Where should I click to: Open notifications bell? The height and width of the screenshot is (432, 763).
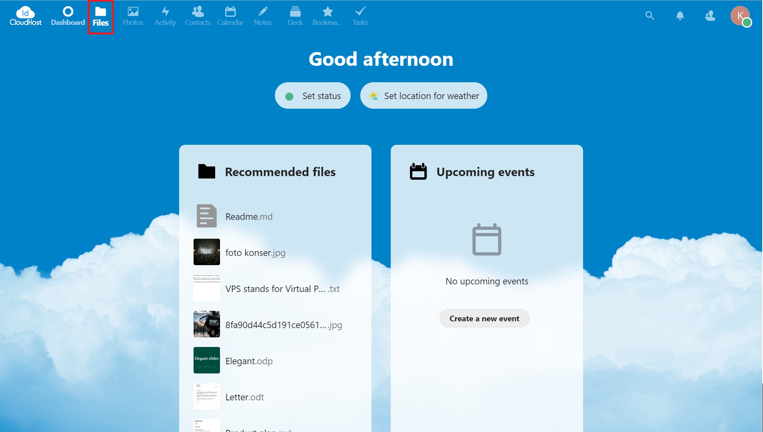pos(680,16)
